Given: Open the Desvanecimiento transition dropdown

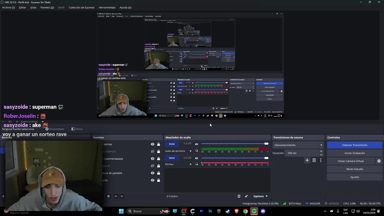Looking at the screenshot, I should click(321, 145).
